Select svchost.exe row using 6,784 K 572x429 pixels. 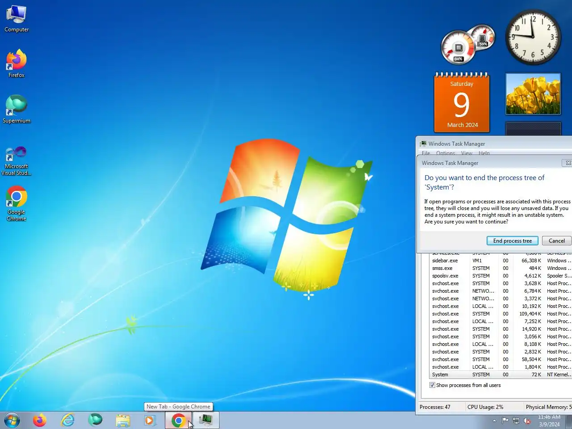[500, 291]
